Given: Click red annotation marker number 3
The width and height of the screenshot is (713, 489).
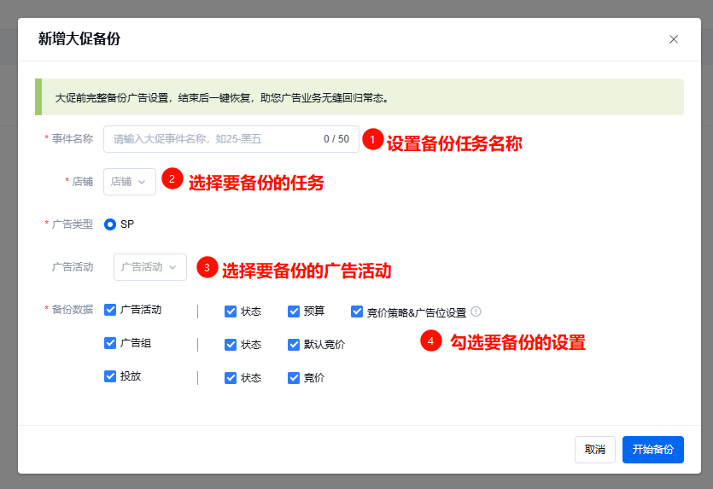Looking at the screenshot, I should [x=207, y=267].
